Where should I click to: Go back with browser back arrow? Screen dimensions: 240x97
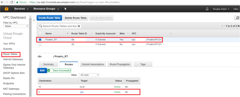pos(2,2)
